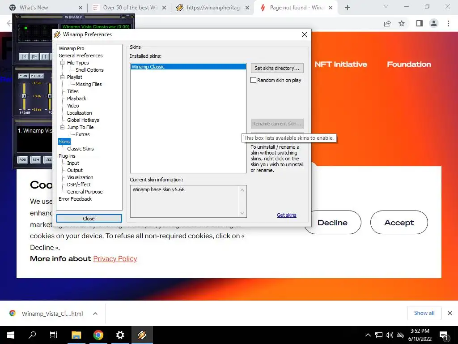Close the Winamp Preferences with Close button

(89, 219)
